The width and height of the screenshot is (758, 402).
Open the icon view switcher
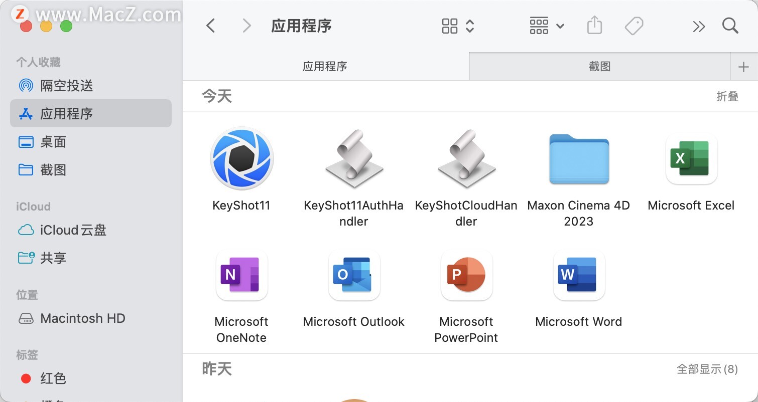pyautogui.click(x=458, y=26)
